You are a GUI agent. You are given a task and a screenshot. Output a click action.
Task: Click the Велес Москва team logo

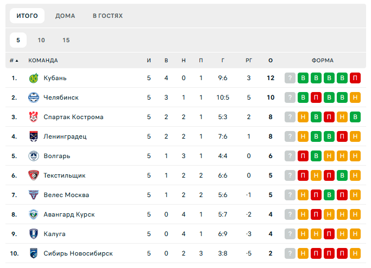click(33, 195)
